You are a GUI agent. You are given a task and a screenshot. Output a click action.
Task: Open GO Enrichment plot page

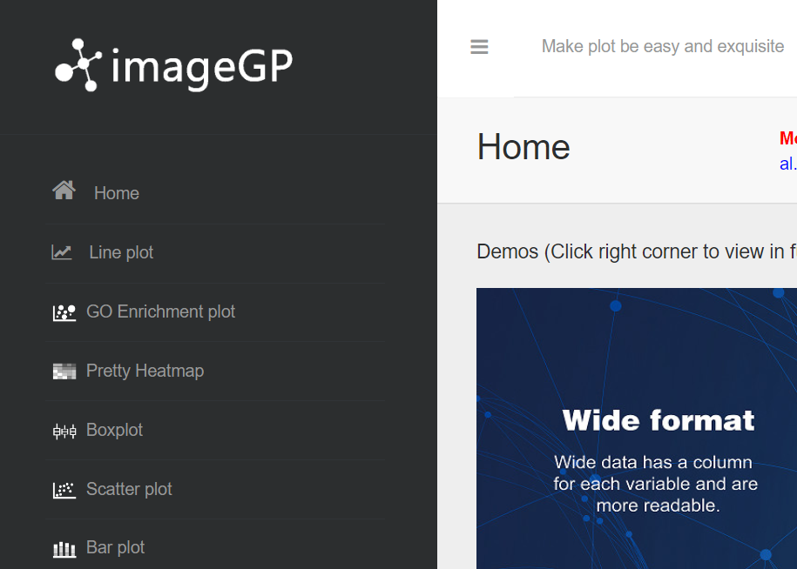coord(161,311)
